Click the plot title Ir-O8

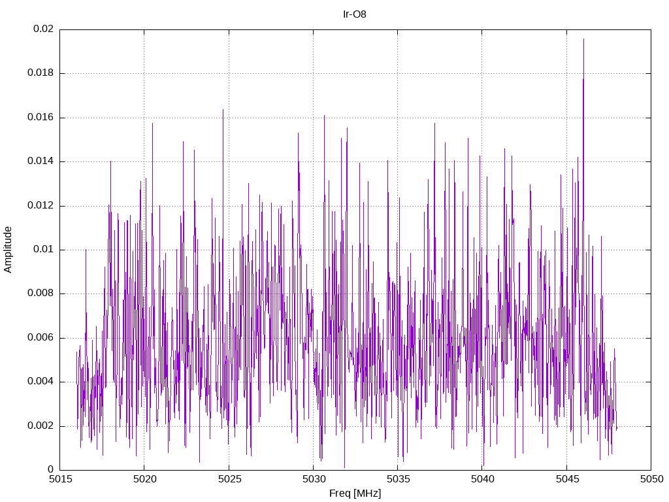tap(355, 14)
